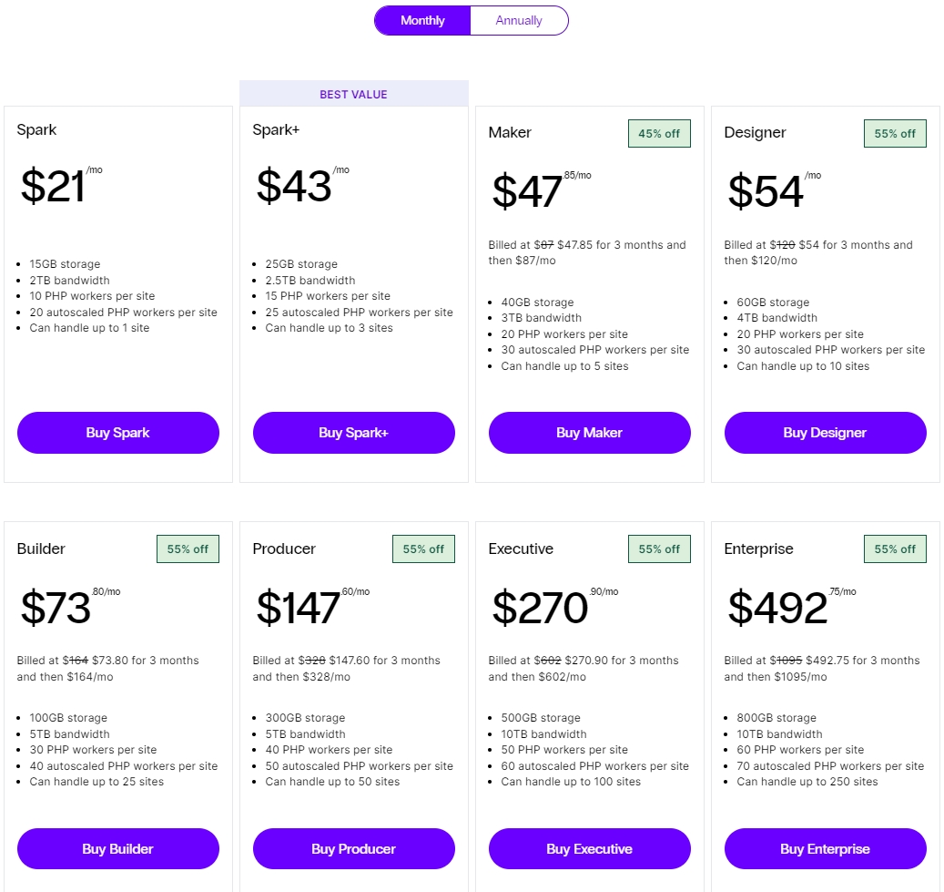Image resolution: width=944 pixels, height=892 pixels.
Task: Switch billing to Annually
Action: (519, 20)
